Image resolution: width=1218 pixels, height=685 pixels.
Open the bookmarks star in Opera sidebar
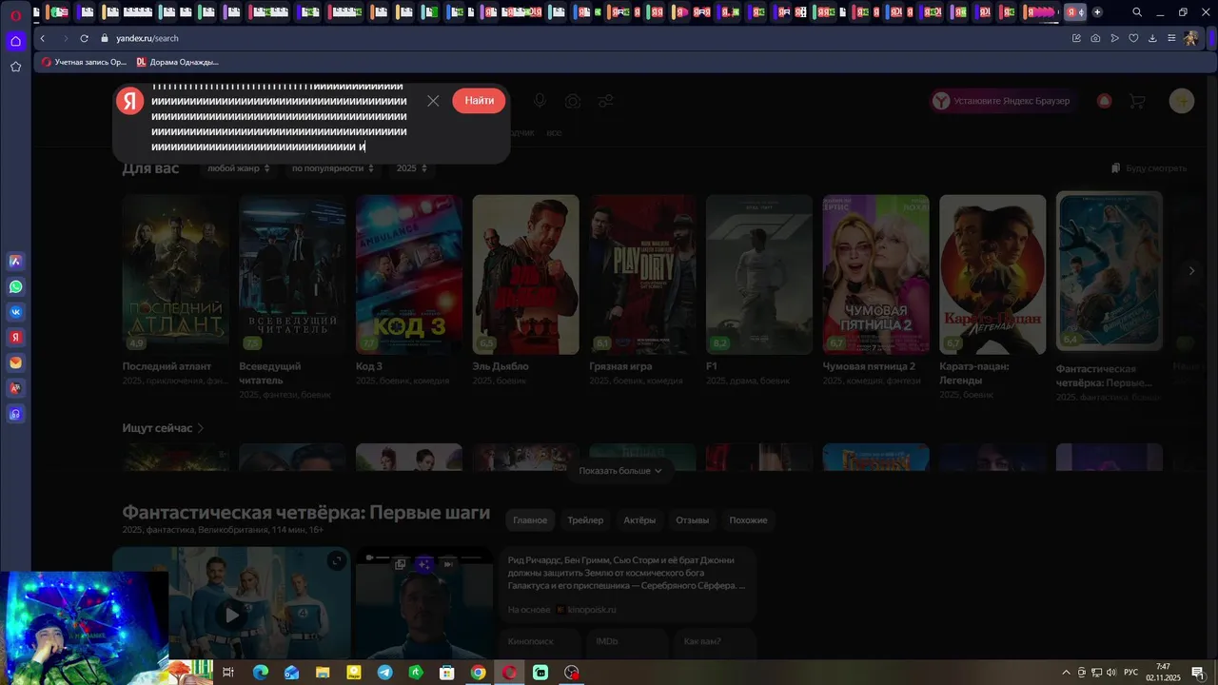pos(15,67)
